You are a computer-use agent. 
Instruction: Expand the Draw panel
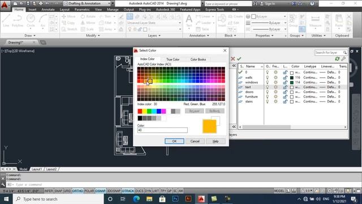pyautogui.click(x=30, y=36)
